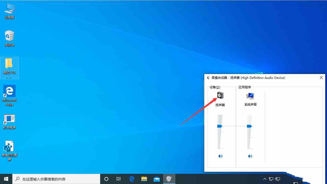Select the 秒关程序 desktop shortcut

[x=9, y=122]
